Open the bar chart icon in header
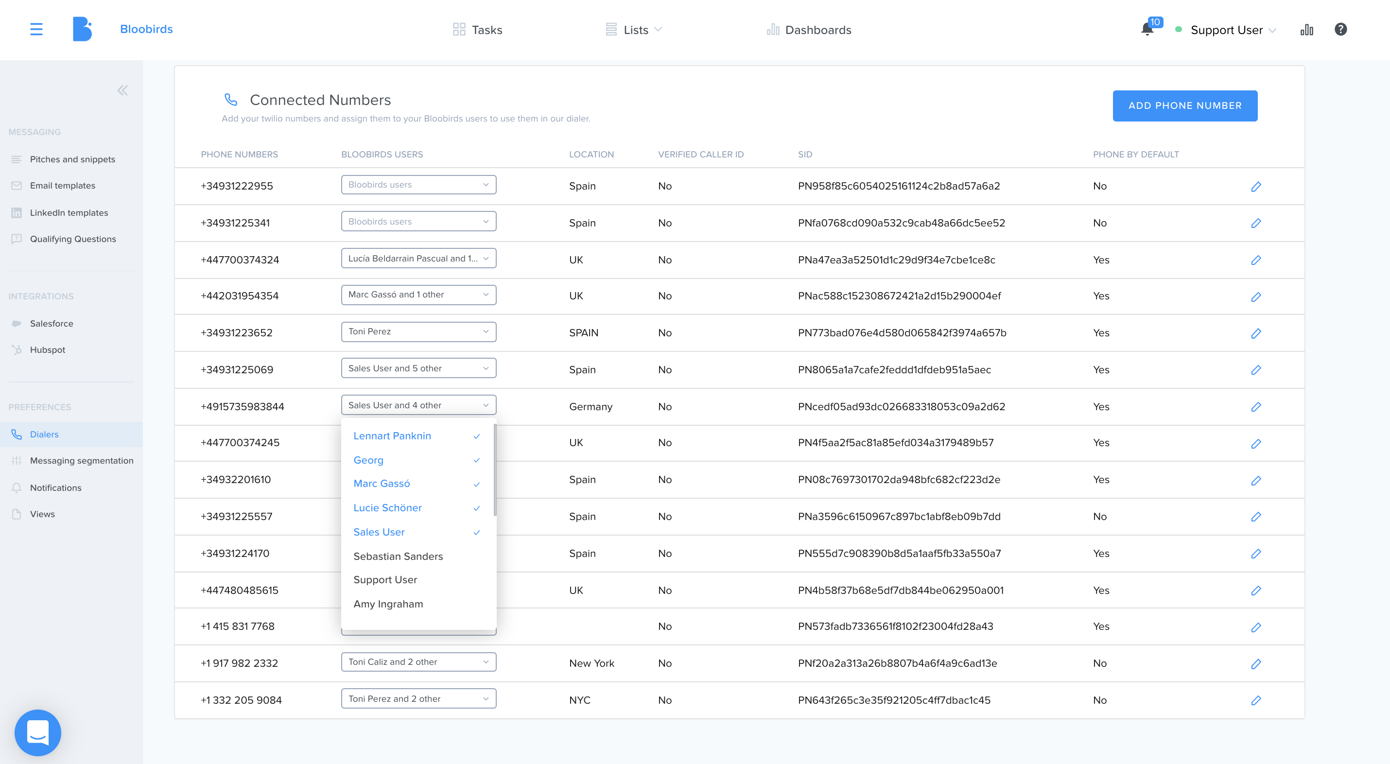This screenshot has width=1390, height=764. [x=1306, y=30]
